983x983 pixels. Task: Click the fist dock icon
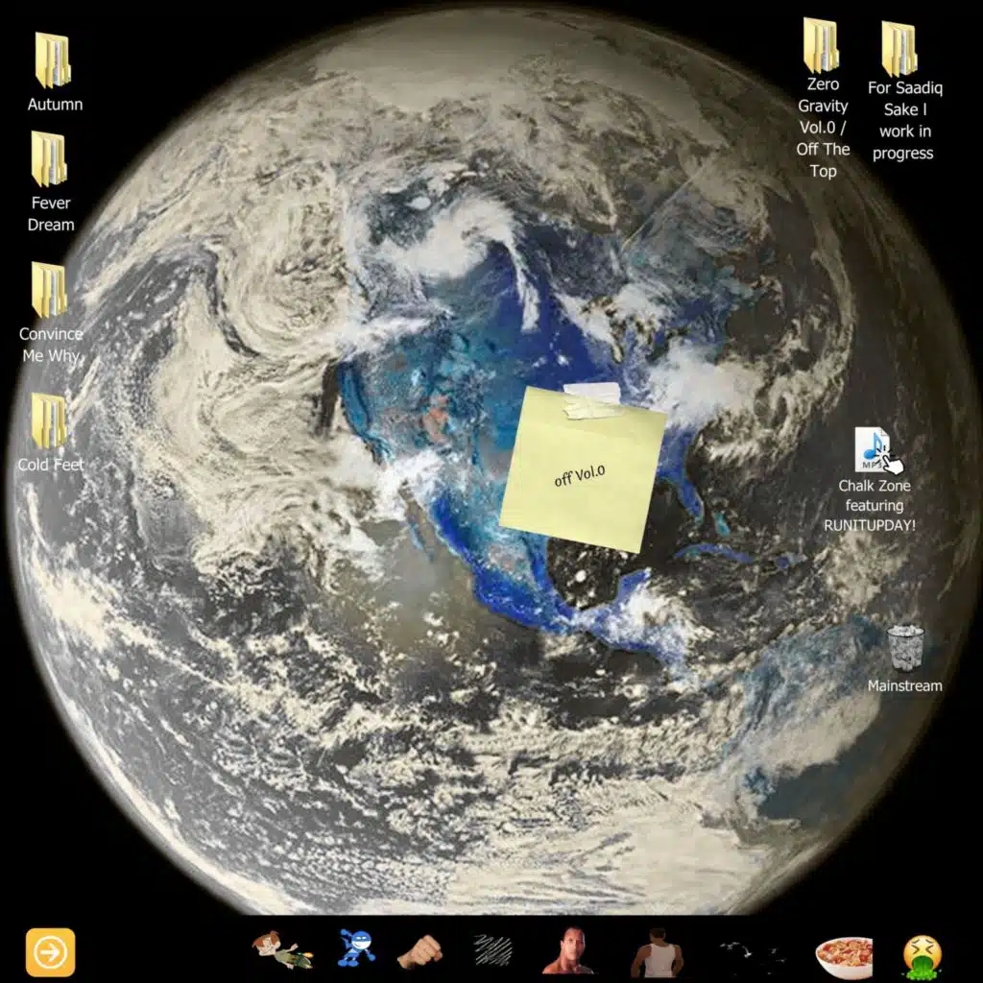click(x=420, y=951)
